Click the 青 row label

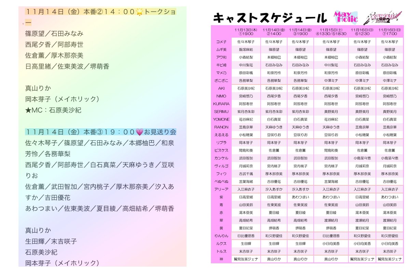[221, 205]
